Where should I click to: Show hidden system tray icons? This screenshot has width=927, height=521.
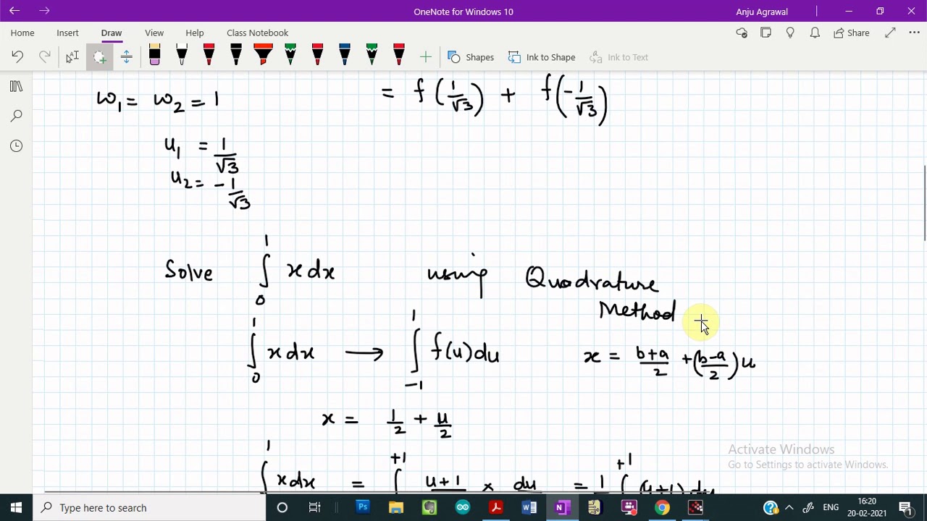pyautogui.click(x=789, y=507)
